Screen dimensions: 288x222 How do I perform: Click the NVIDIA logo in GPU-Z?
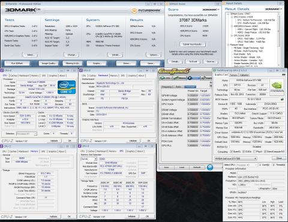277,86
